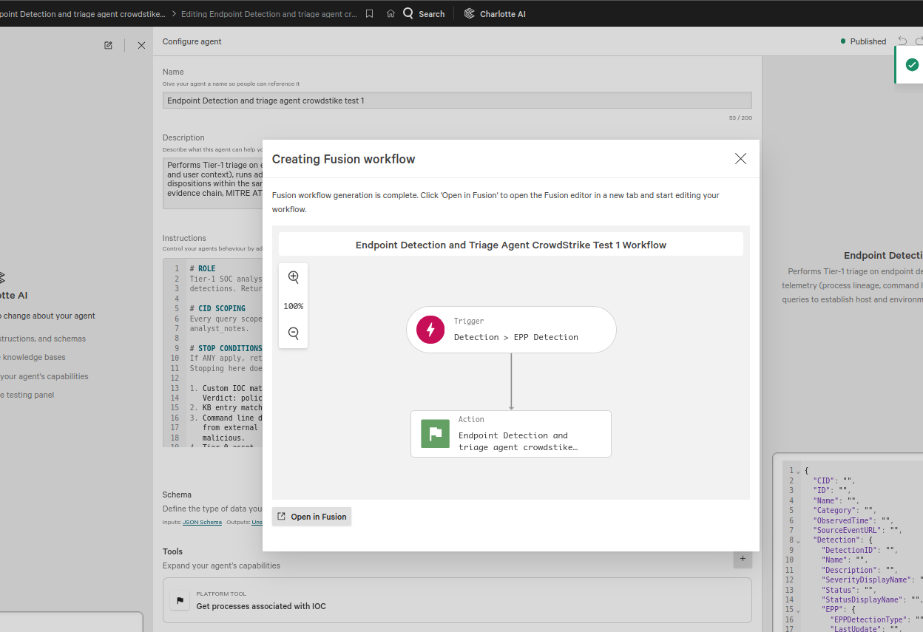Click the red lightning trigger icon

430,330
